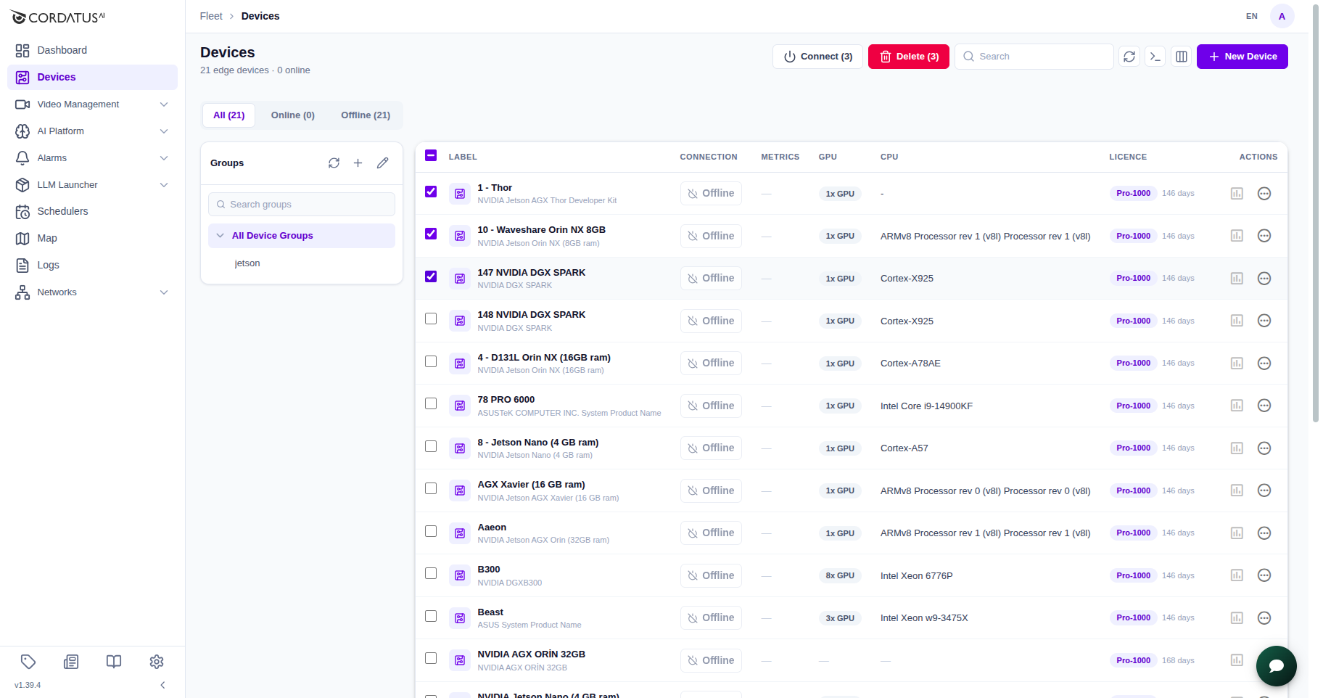Click the CORDATUS logo

[x=58, y=17]
